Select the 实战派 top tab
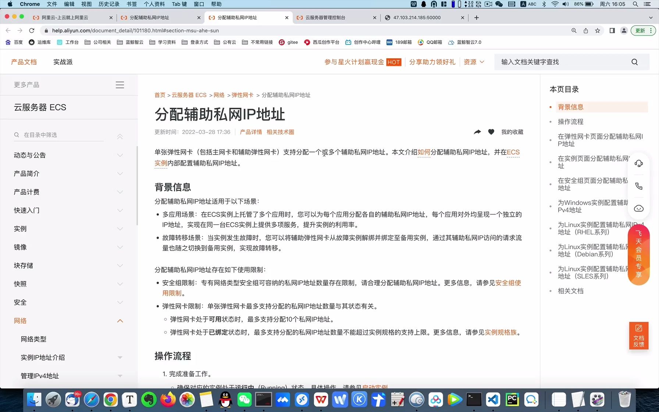This screenshot has height=412, width=659. (x=63, y=62)
